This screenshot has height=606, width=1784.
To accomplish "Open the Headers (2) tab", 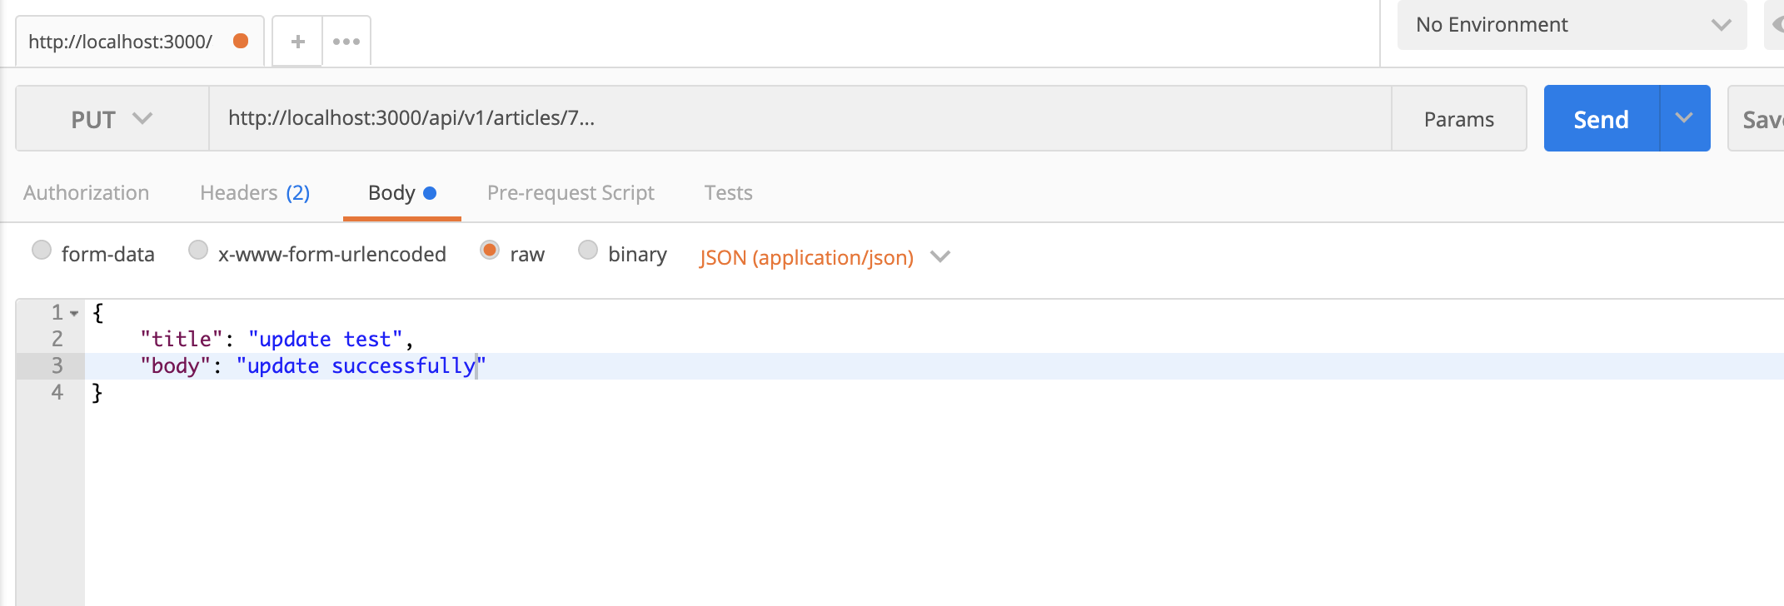I will [x=255, y=193].
